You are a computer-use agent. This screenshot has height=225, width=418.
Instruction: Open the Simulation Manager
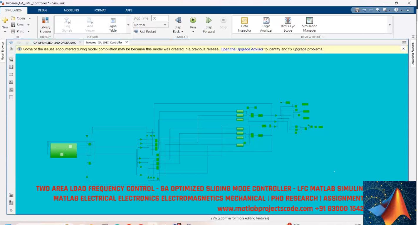pyautogui.click(x=309, y=25)
